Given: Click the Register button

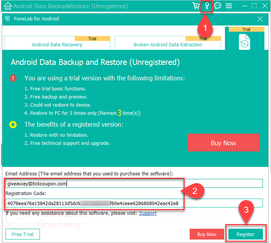Looking at the screenshot, I should click(x=245, y=234).
